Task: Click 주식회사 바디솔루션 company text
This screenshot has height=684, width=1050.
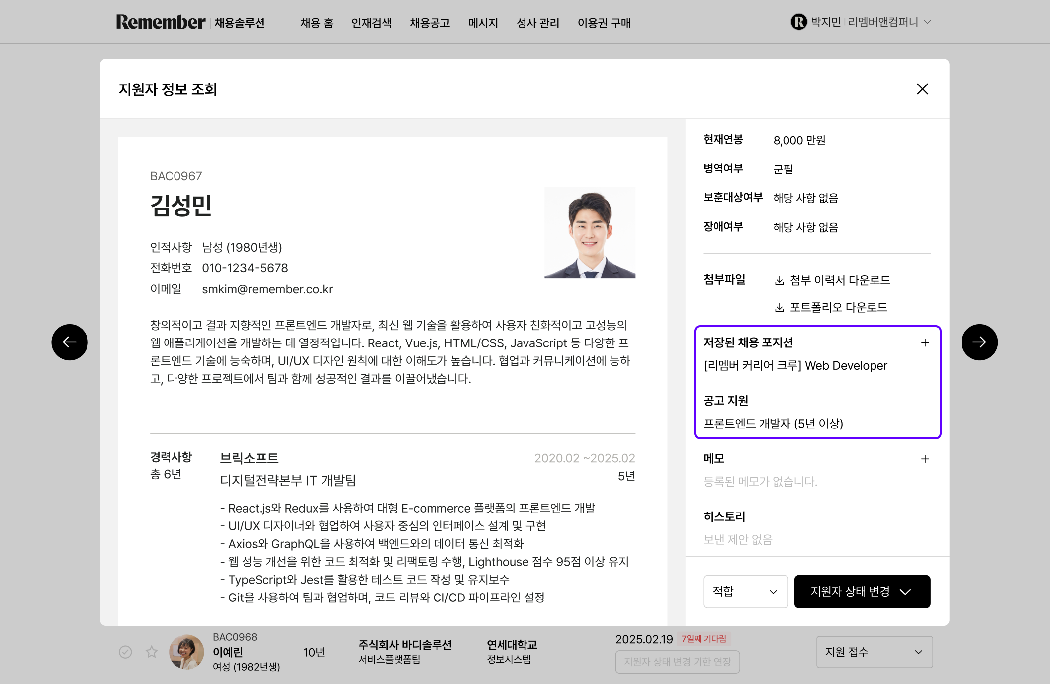Action: coord(405,645)
